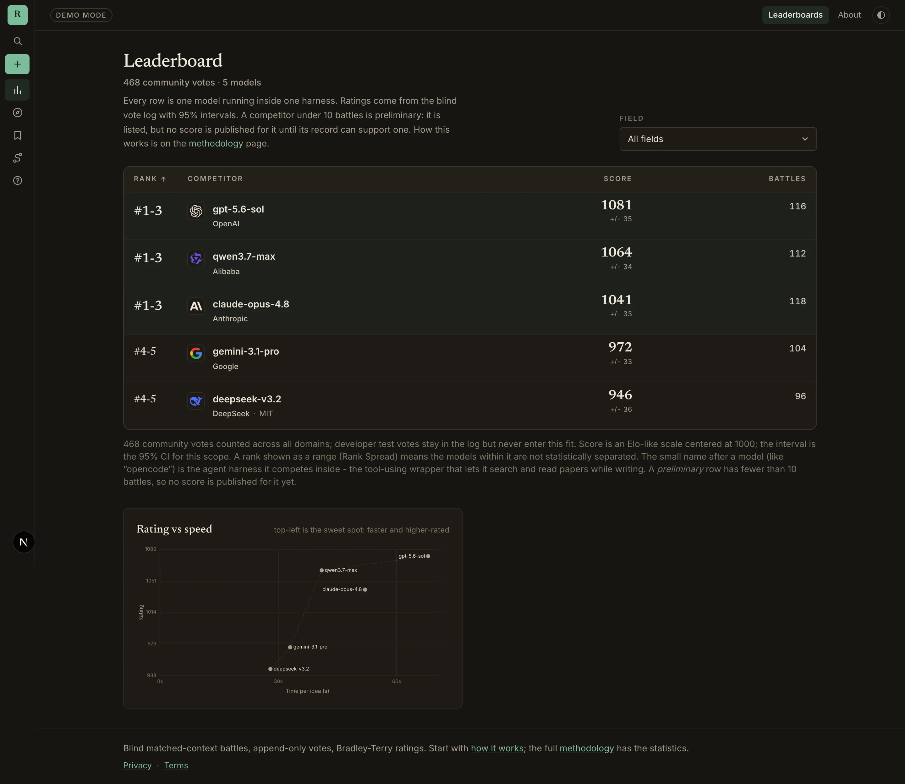Click the Rating vs speed chart title
This screenshot has width=905, height=784.
(x=174, y=529)
